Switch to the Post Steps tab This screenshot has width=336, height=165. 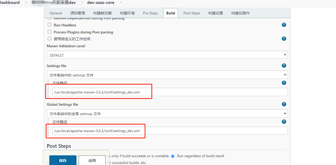(x=192, y=13)
